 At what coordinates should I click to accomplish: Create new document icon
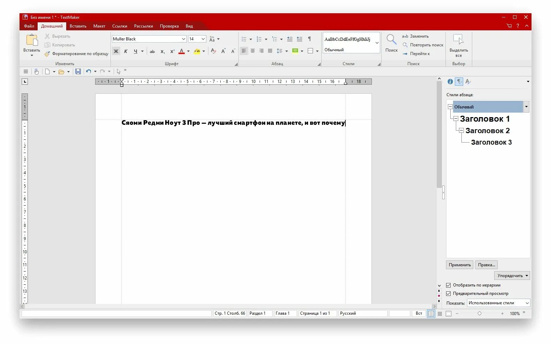[x=47, y=71]
